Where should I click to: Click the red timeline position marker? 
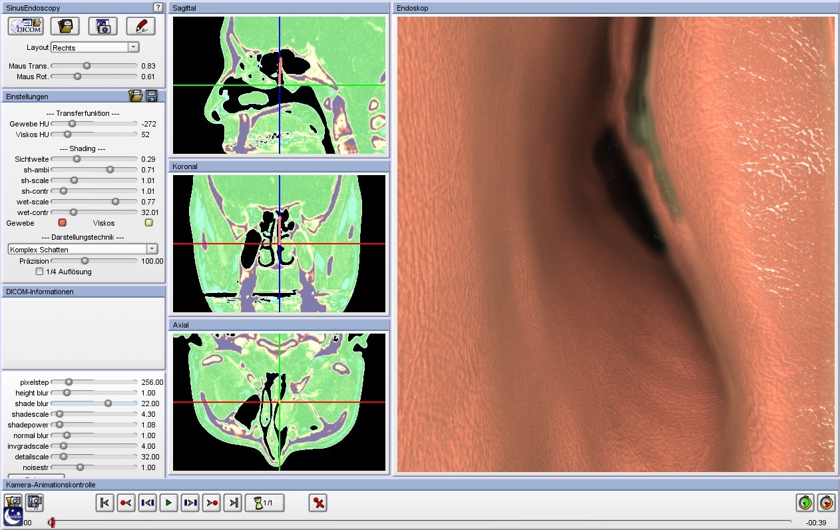coord(52,523)
